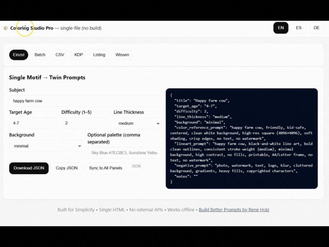This screenshot has width=329, height=247.
Task: Select the KDP tab
Action: tap(78, 55)
